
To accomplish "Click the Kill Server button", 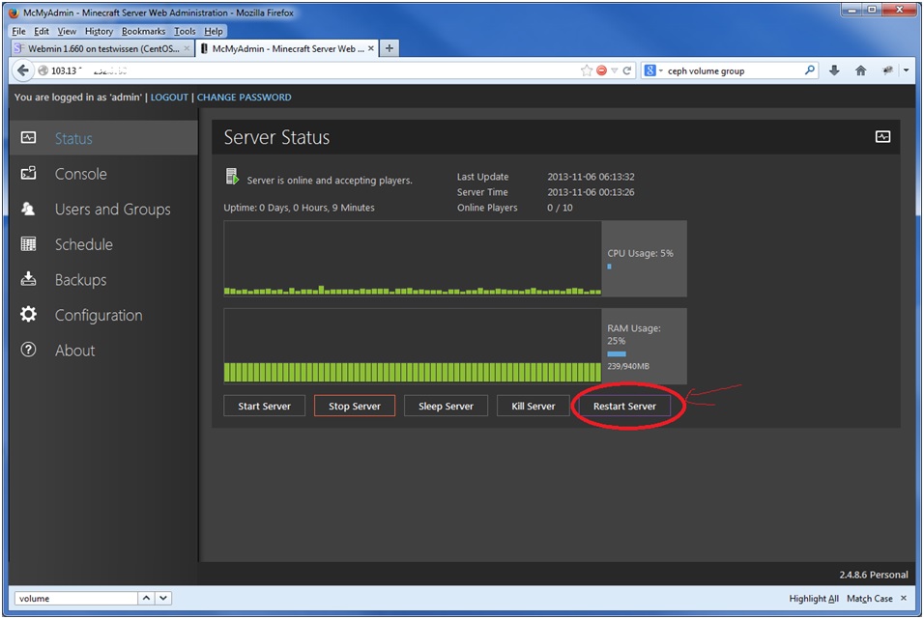I will (x=533, y=406).
